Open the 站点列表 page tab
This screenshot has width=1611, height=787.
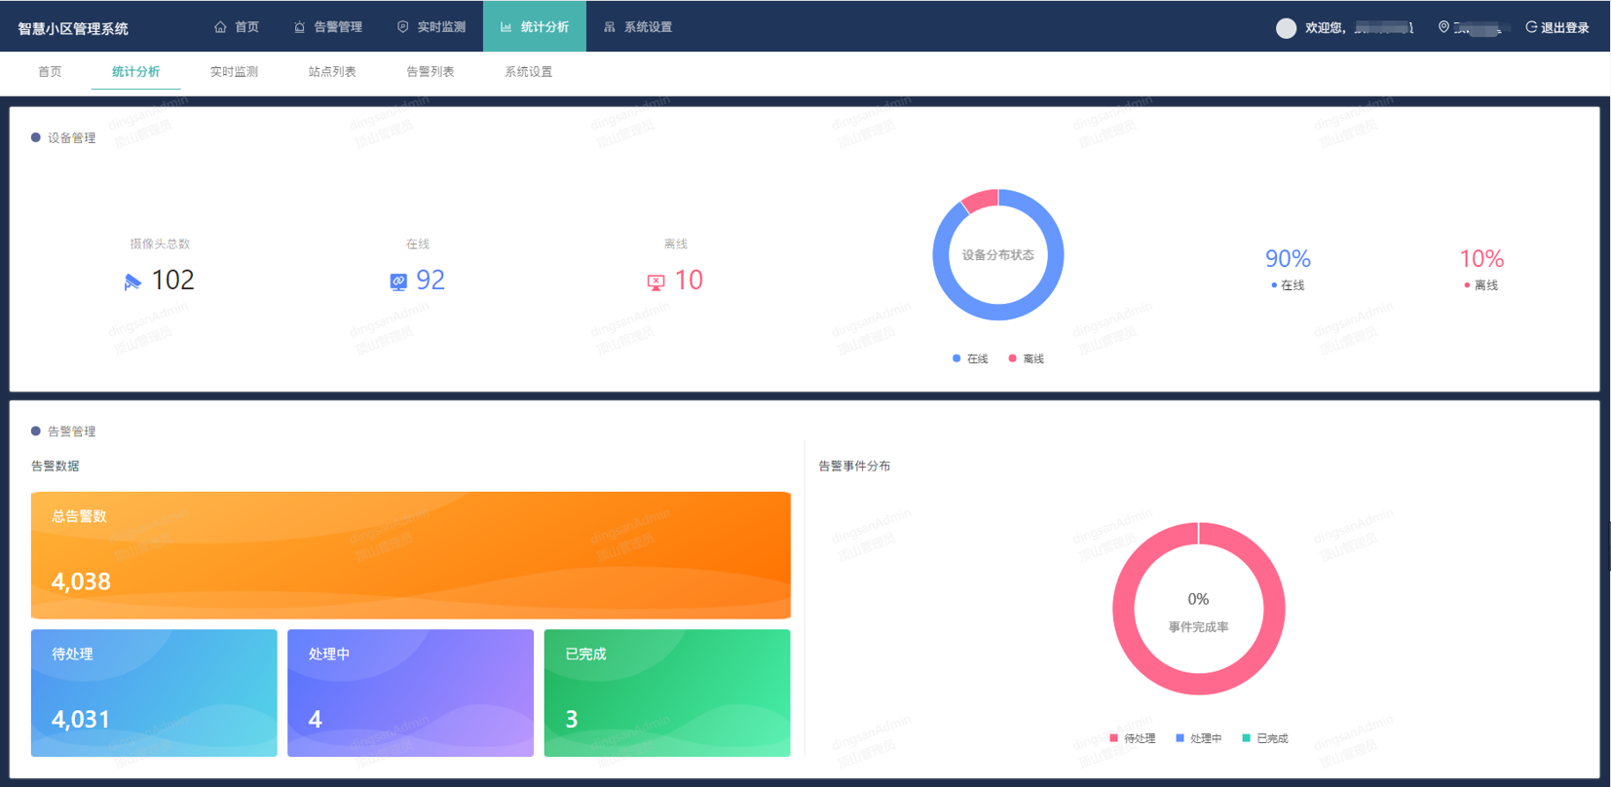(x=332, y=72)
